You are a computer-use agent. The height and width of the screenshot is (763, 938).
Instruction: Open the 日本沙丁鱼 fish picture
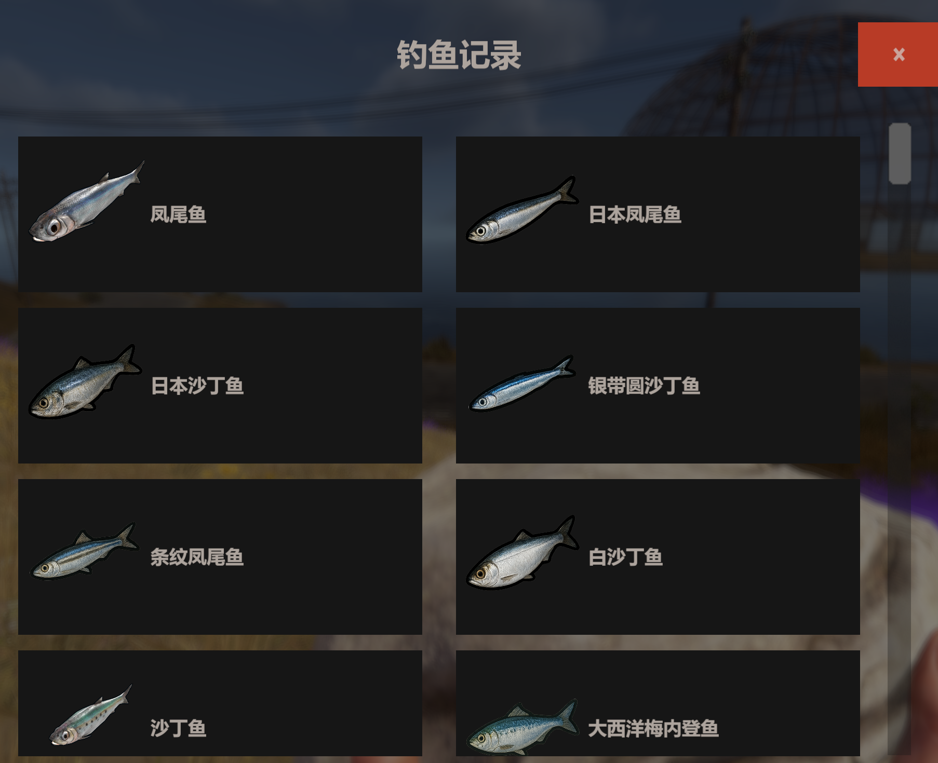pos(85,382)
